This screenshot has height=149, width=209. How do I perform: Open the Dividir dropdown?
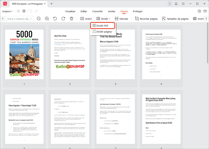(x=103, y=19)
